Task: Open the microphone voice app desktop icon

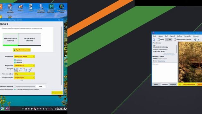Action: click(41, 8)
